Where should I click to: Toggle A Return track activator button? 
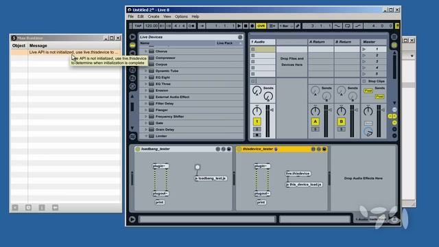tap(316, 121)
